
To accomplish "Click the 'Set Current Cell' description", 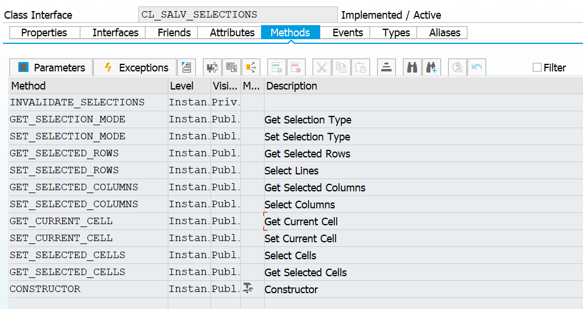I will pyautogui.click(x=300, y=239).
